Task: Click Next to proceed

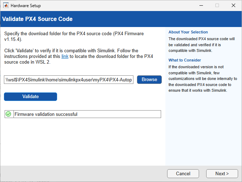Action: coord(222,173)
